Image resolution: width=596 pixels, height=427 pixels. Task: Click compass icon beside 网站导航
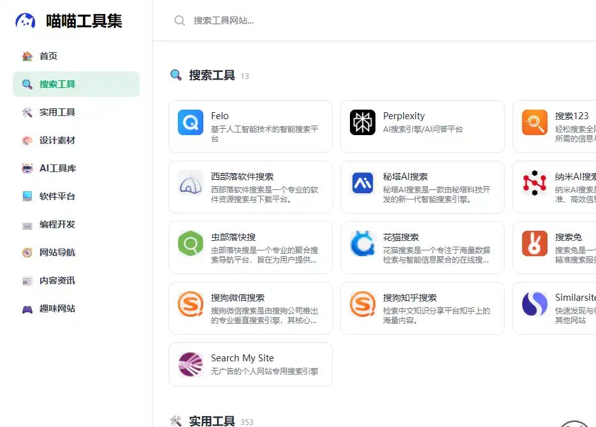tap(27, 252)
